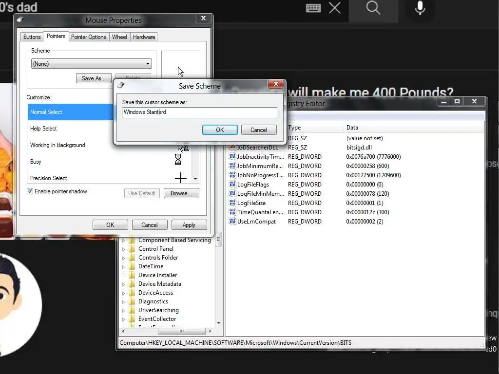Switch to the Buttons tab
The height and width of the screenshot is (374, 499).
32,37
